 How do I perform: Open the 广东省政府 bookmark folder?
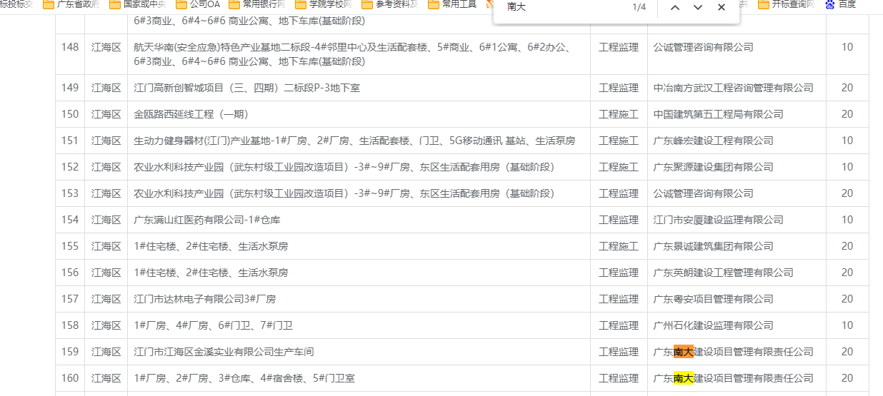[71, 4]
